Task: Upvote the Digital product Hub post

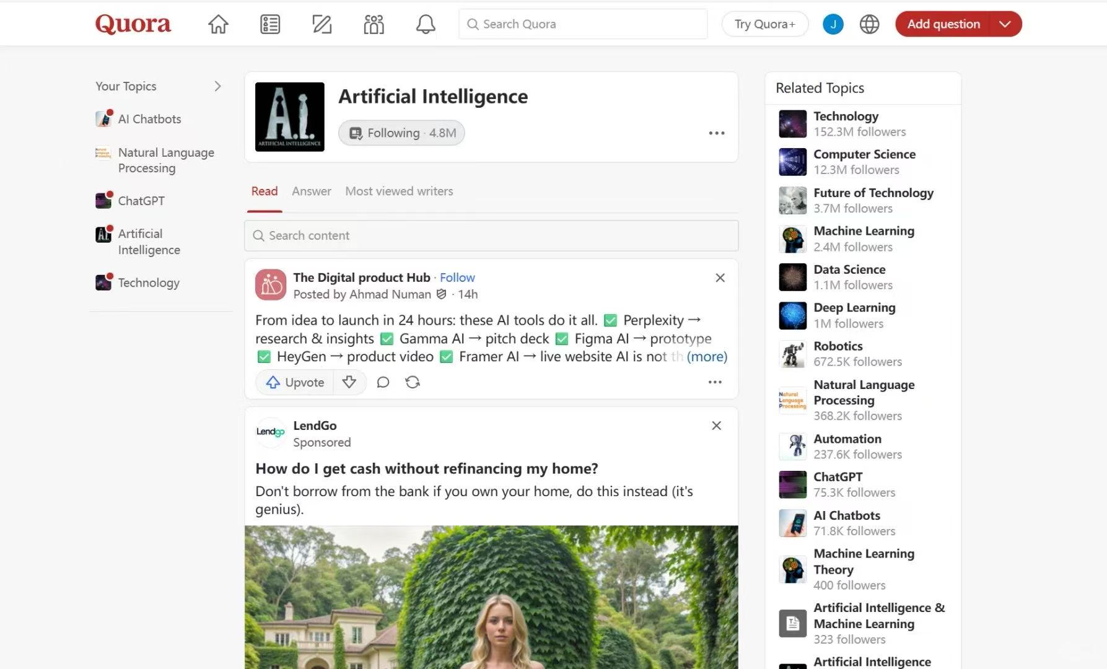Action: coord(295,382)
